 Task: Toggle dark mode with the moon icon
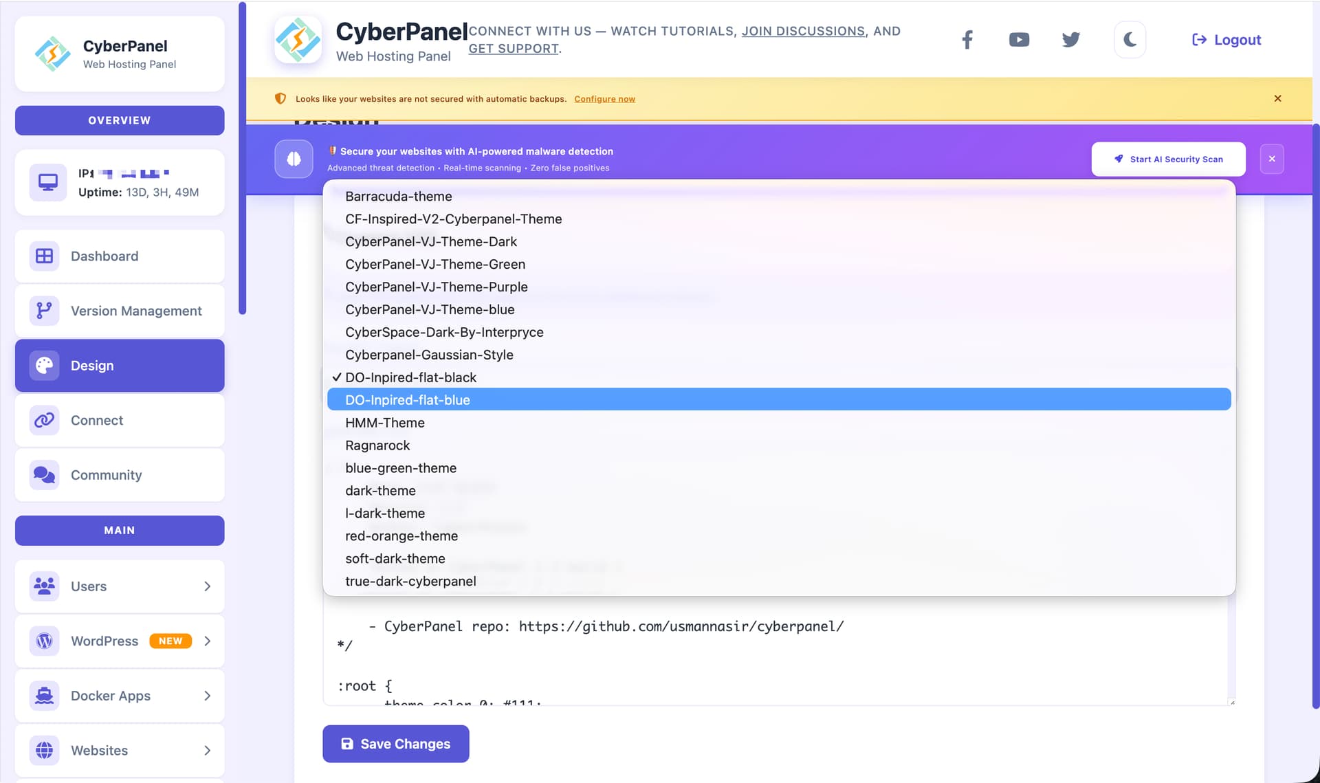click(1130, 40)
